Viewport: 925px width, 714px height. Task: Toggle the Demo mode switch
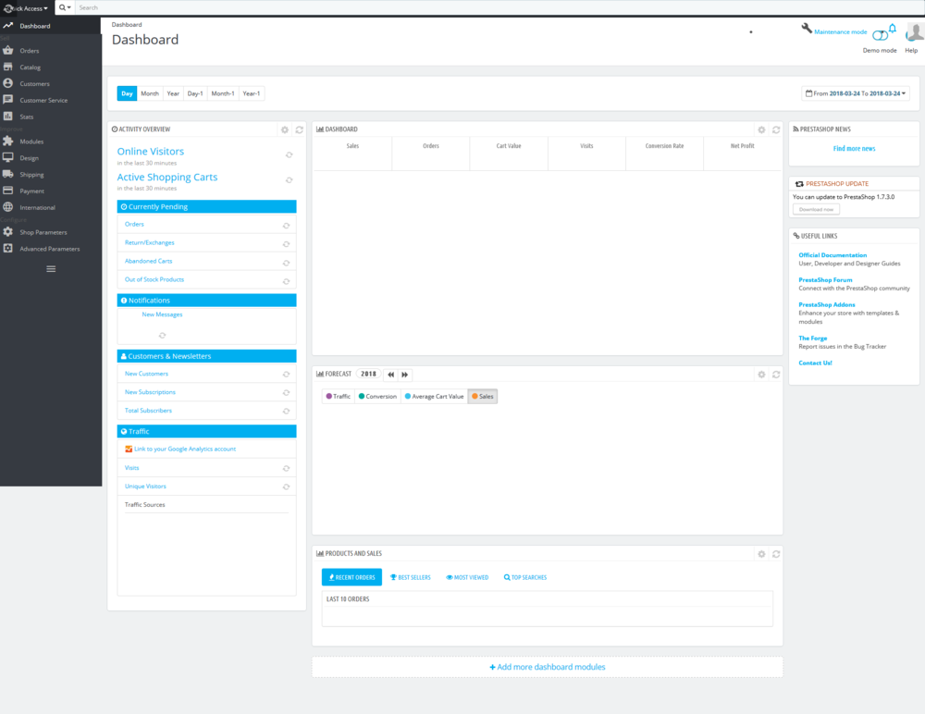[880, 34]
